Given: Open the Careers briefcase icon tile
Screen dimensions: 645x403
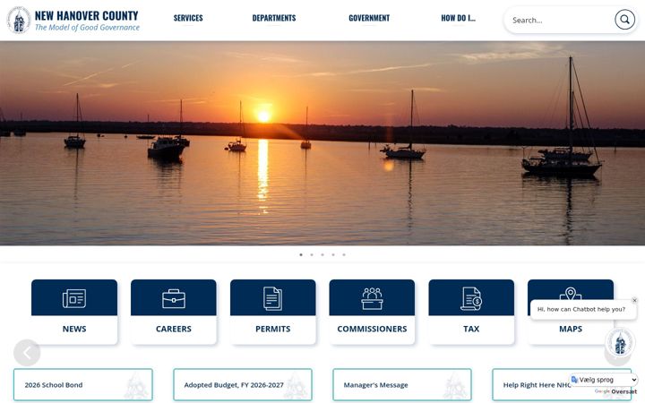Looking at the screenshot, I should [x=174, y=298].
